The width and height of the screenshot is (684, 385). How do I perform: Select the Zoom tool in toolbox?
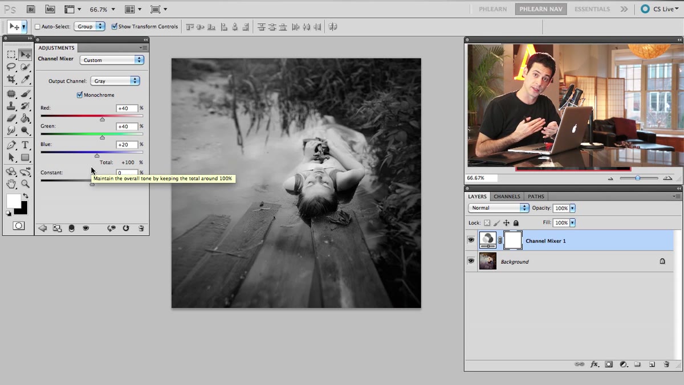tap(25, 184)
